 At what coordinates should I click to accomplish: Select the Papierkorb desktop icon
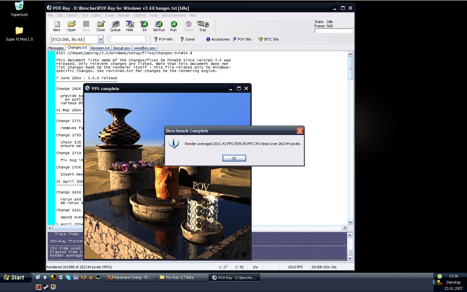point(19,9)
